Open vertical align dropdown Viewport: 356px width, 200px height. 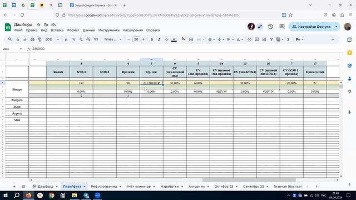tap(221, 39)
